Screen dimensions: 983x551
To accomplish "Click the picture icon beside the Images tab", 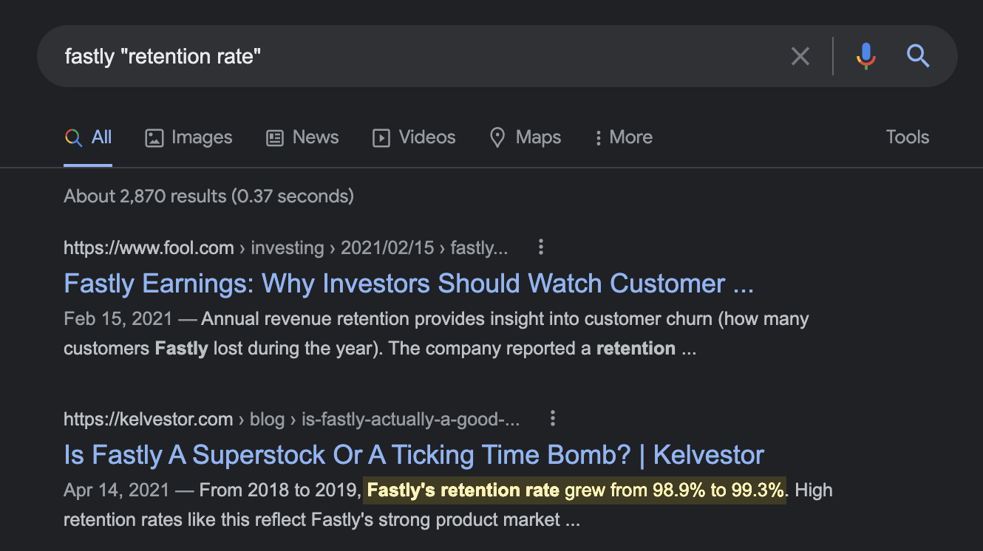I will point(153,137).
